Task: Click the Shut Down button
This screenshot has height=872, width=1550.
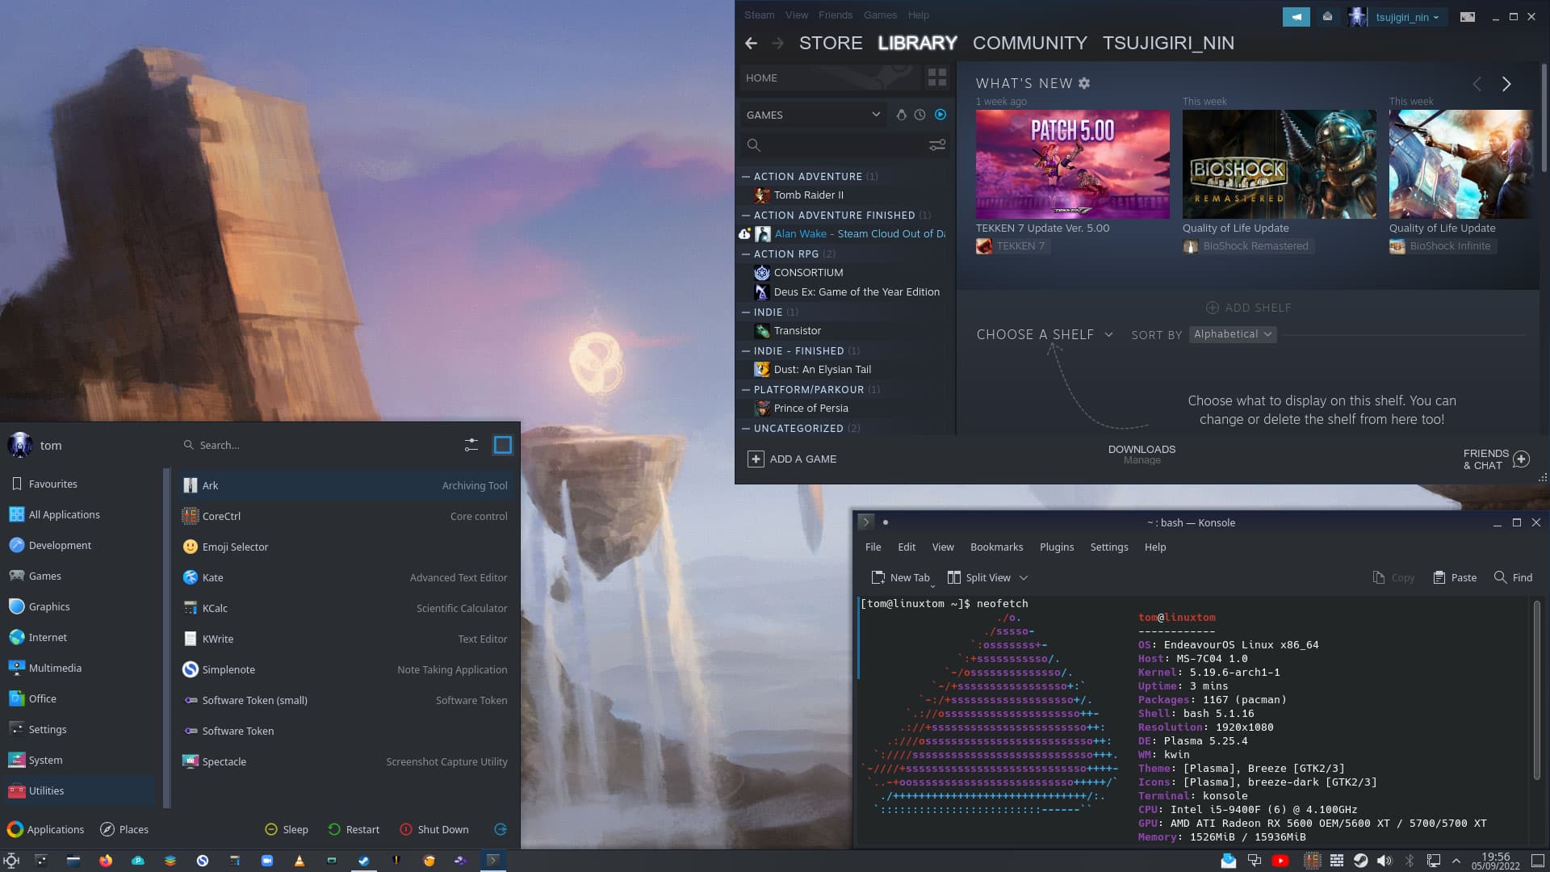Action: [434, 829]
